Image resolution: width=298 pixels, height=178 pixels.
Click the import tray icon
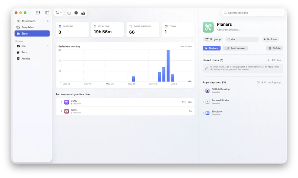(83, 13)
